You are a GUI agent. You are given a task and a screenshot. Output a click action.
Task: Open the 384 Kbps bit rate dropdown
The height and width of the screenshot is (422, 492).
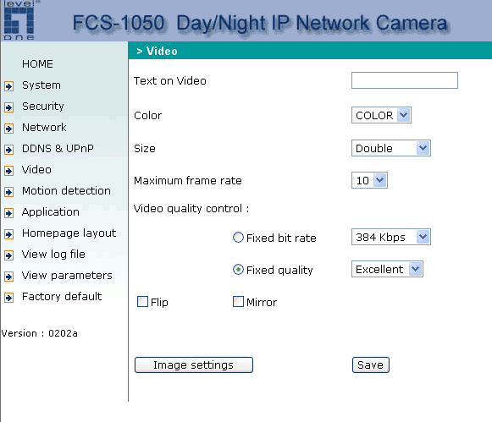tap(391, 237)
